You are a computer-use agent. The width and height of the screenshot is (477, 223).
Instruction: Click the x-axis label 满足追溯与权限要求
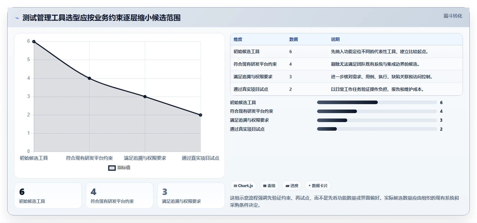coord(145,158)
